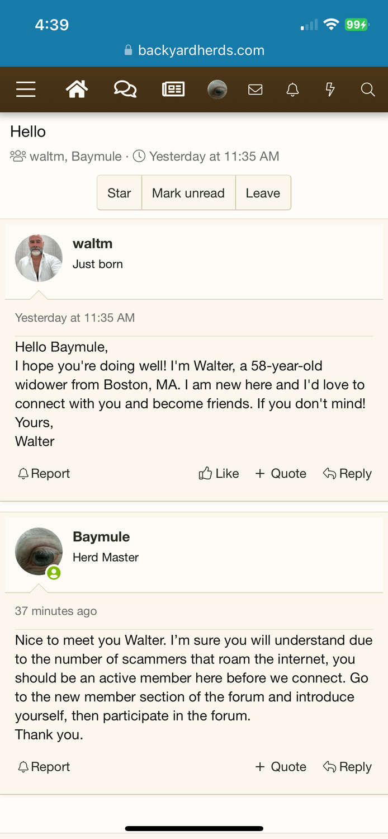Open the conversations envelope inbox
This screenshot has width=388, height=839.
tap(255, 89)
